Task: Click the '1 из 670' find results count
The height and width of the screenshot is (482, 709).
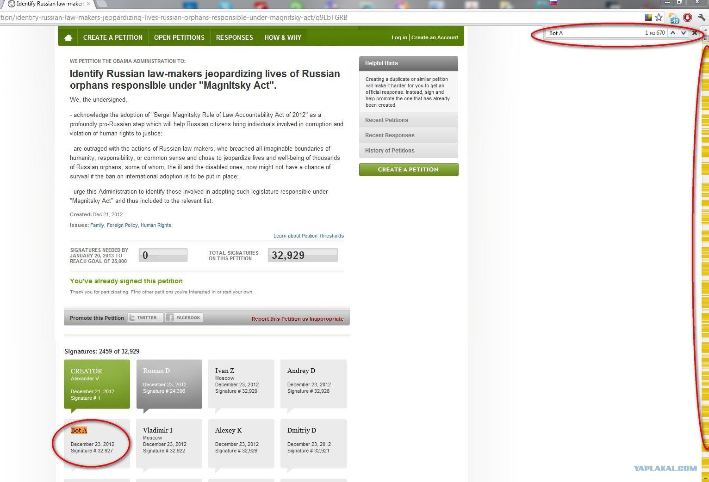Action: click(x=655, y=33)
